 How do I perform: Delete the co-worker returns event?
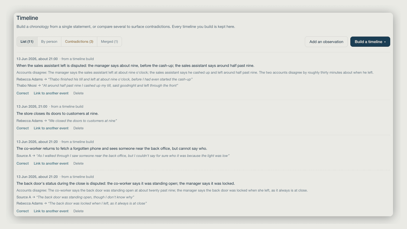pyautogui.click(x=78, y=163)
